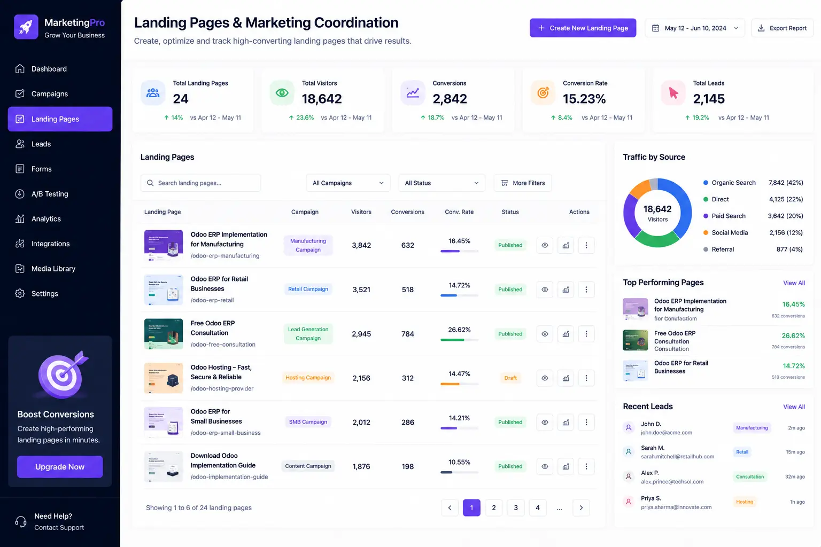Viewport: 821px width, 547px height.
Task: Open more actions for Free Odoo Consultation row
Action: [x=586, y=334]
